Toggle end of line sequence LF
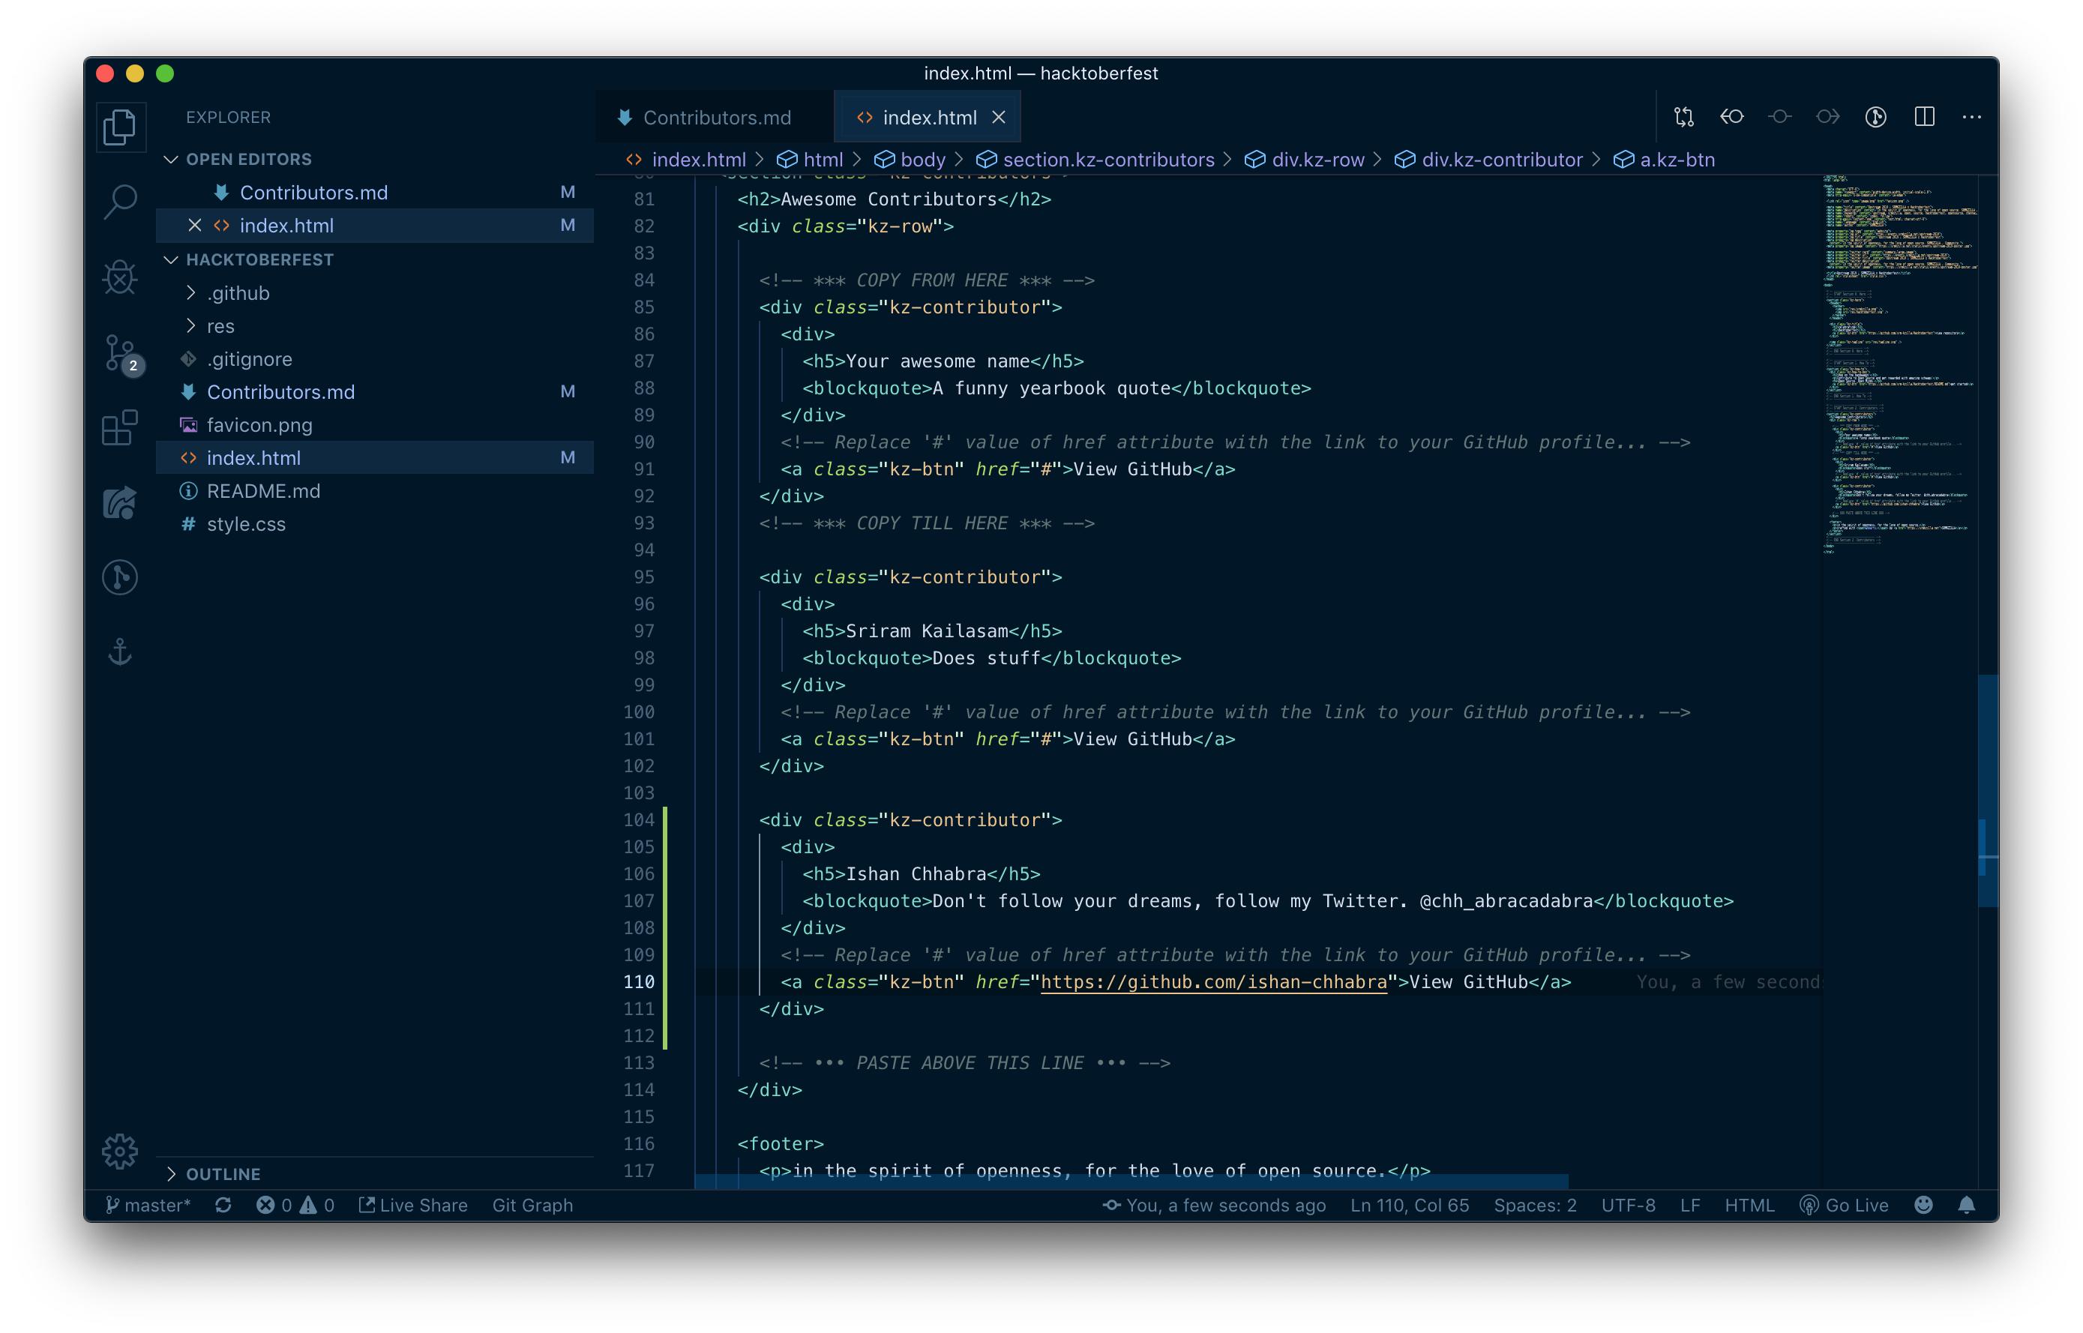The height and width of the screenshot is (1333, 2083). [1689, 1205]
